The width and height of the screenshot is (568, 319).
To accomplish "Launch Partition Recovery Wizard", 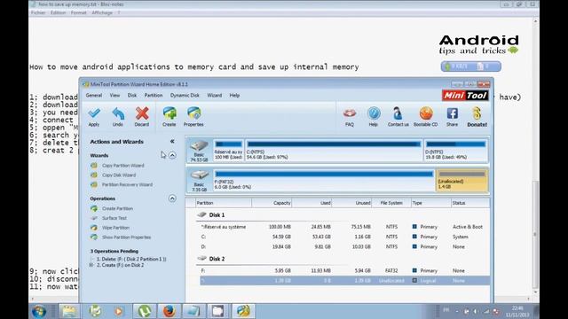I will point(127,184).
